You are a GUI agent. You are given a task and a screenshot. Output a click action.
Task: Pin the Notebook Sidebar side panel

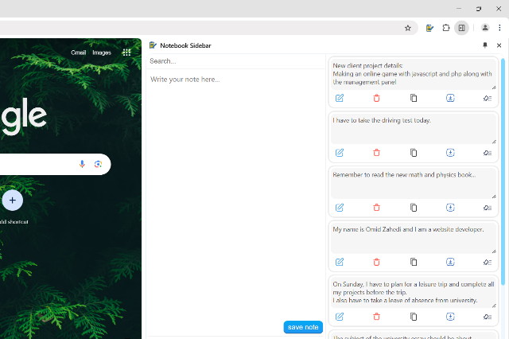coord(485,45)
